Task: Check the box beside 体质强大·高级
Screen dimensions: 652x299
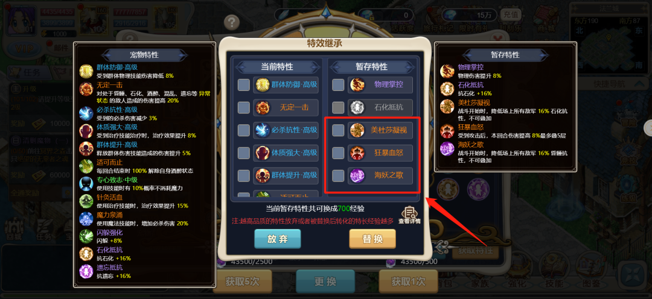Action: 244,153
